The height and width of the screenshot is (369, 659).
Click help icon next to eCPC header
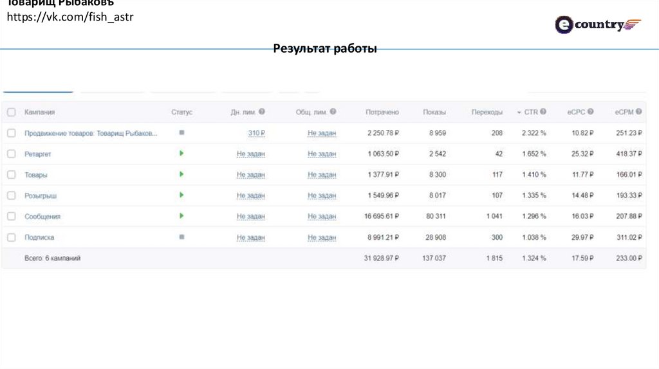[591, 112]
